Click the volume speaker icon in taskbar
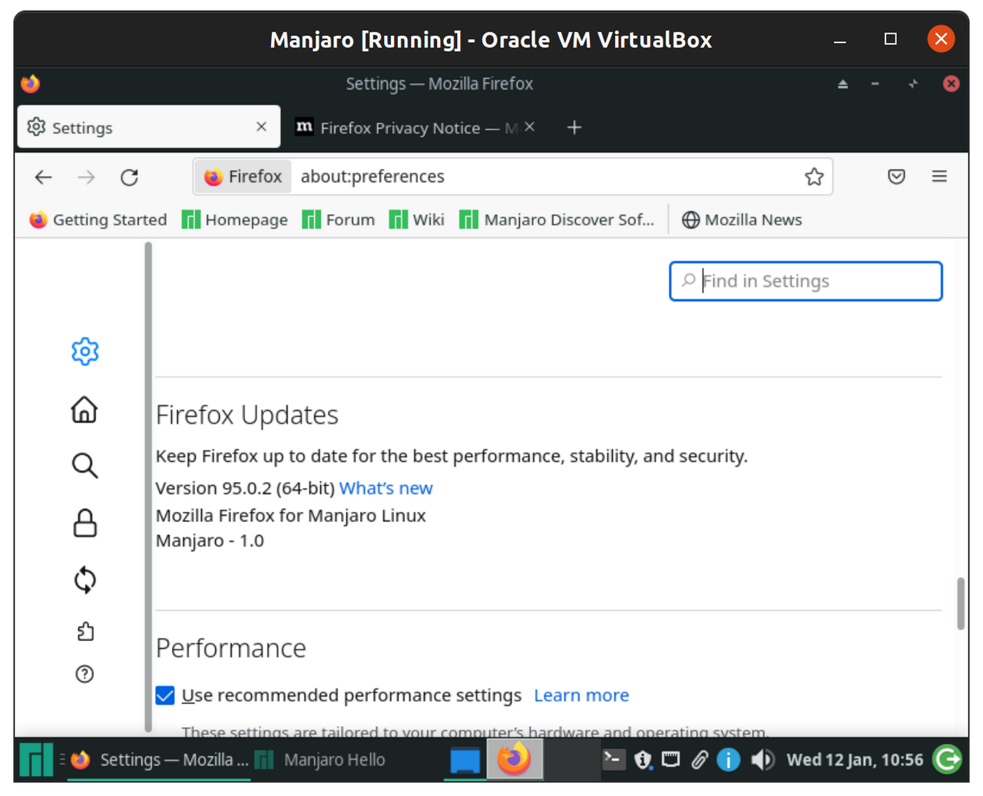Screen dimensions: 983x796 (x=762, y=760)
